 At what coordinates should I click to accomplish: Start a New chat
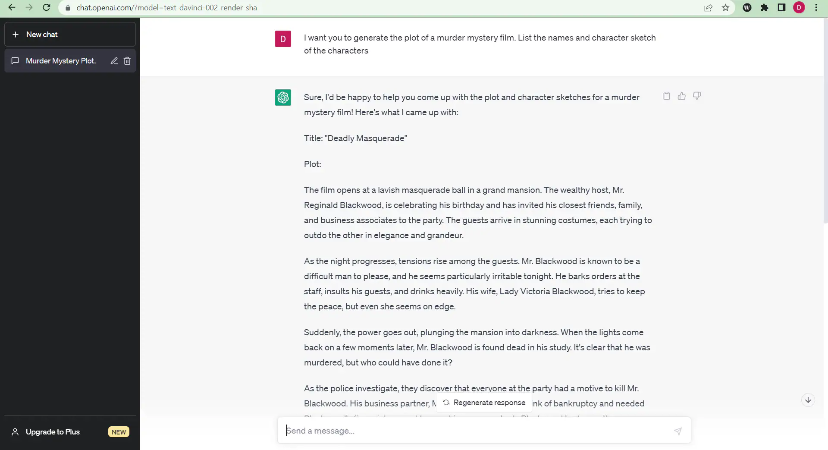70,35
